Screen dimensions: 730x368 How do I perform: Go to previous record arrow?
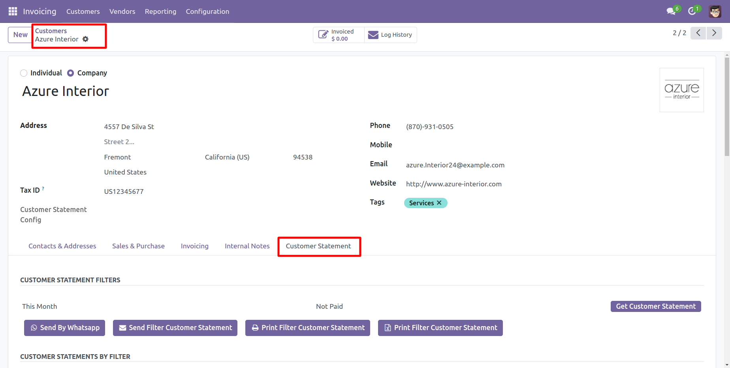pos(698,33)
